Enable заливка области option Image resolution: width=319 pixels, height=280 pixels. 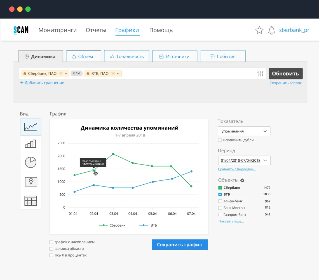51,249
